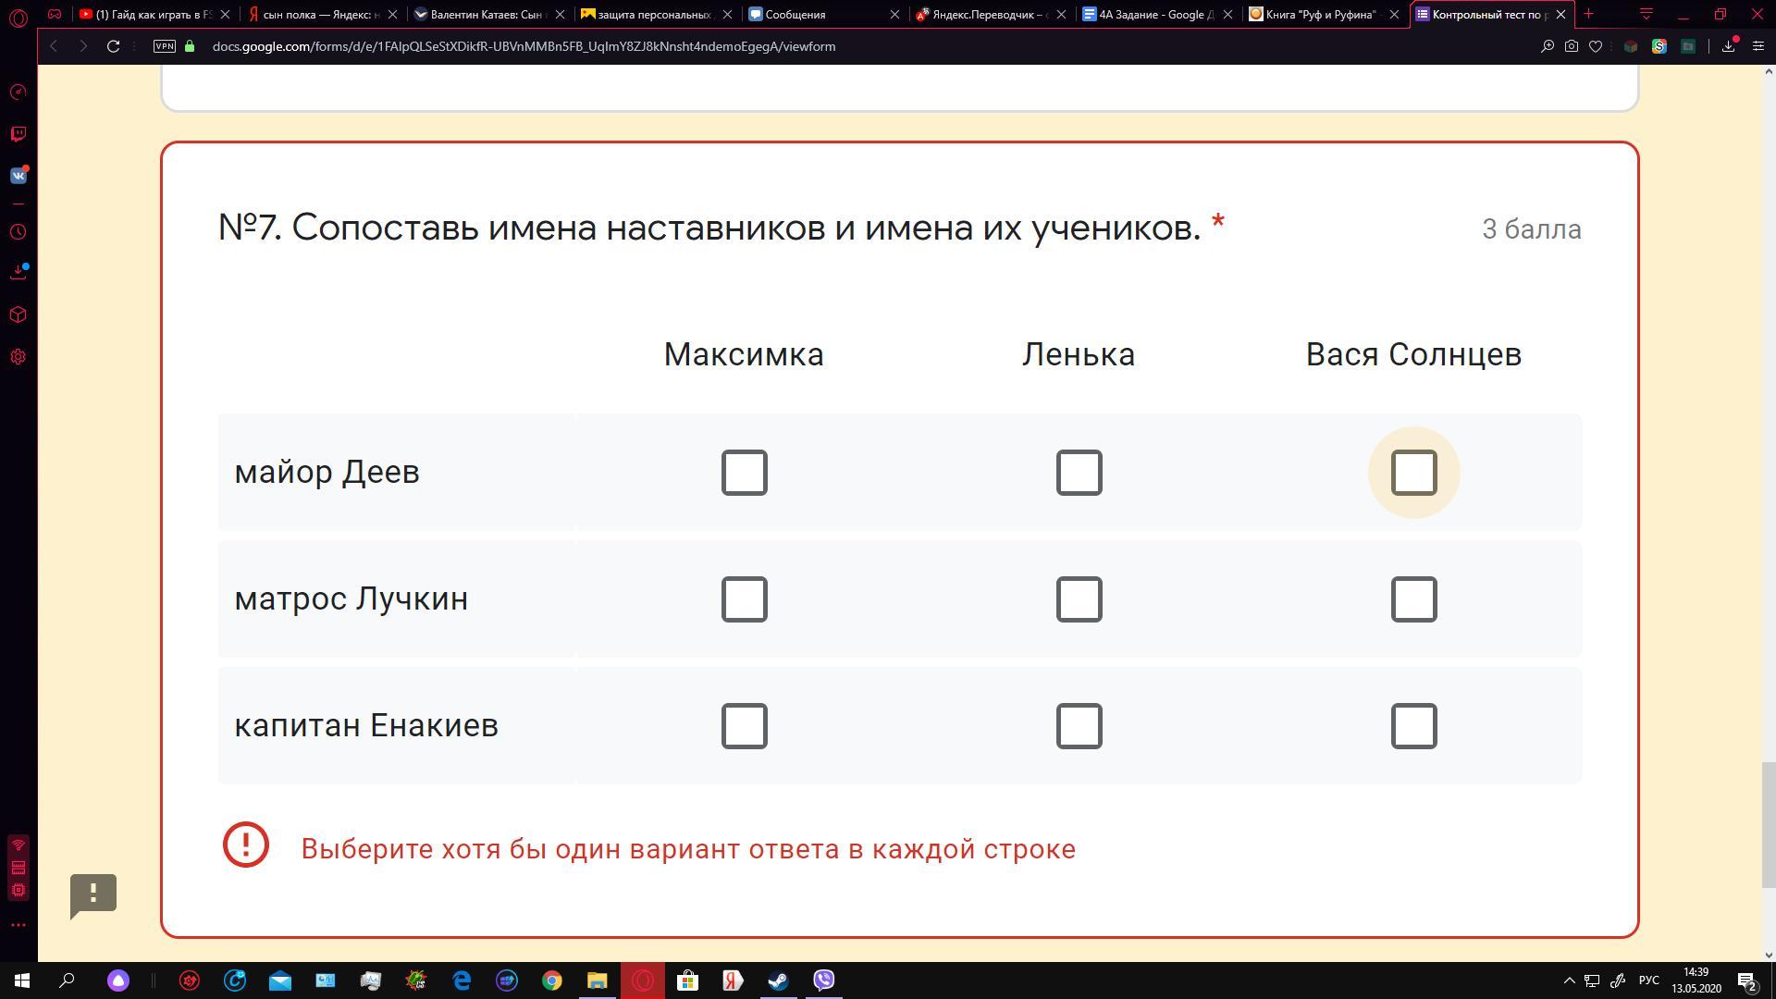Open browser History from sidebar
Image resolution: width=1776 pixels, height=999 pixels.
(18, 232)
